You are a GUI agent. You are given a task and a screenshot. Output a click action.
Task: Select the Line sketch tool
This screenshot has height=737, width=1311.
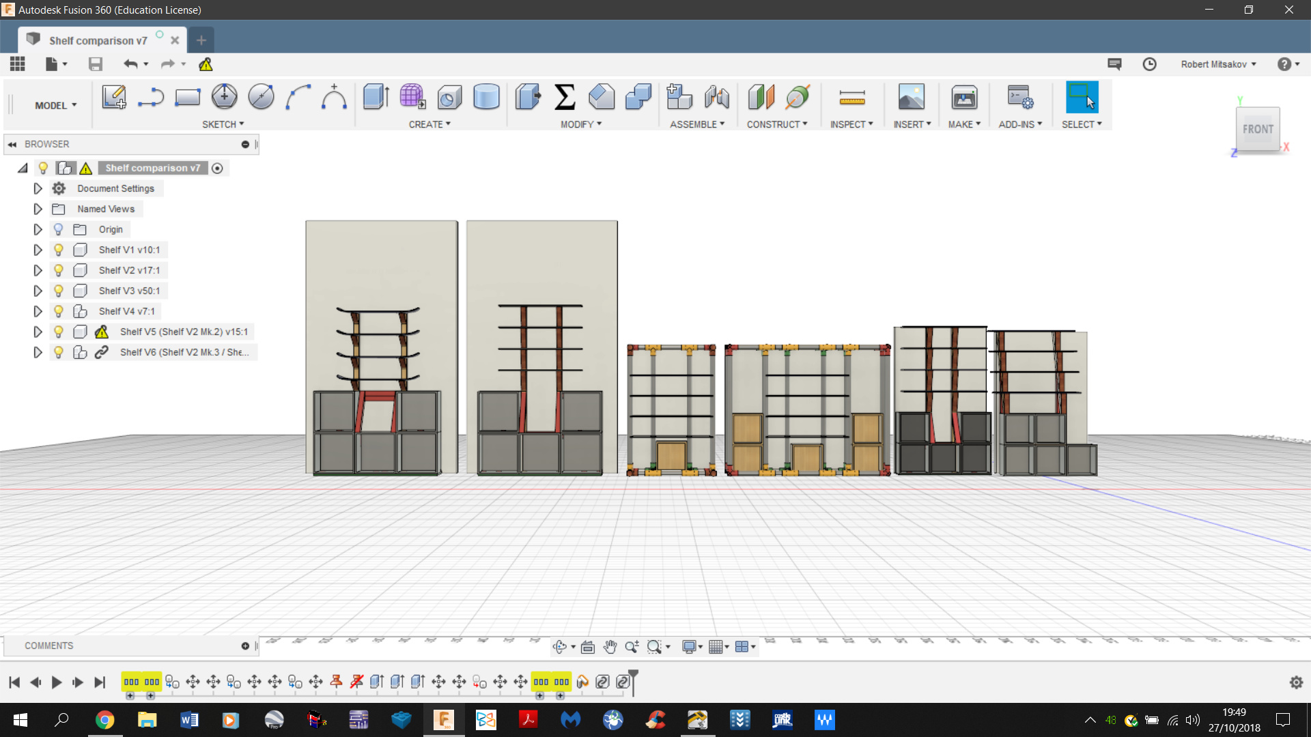coord(150,97)
